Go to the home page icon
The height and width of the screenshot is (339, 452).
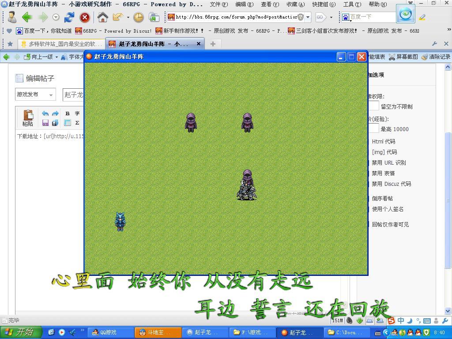[102, 17]
